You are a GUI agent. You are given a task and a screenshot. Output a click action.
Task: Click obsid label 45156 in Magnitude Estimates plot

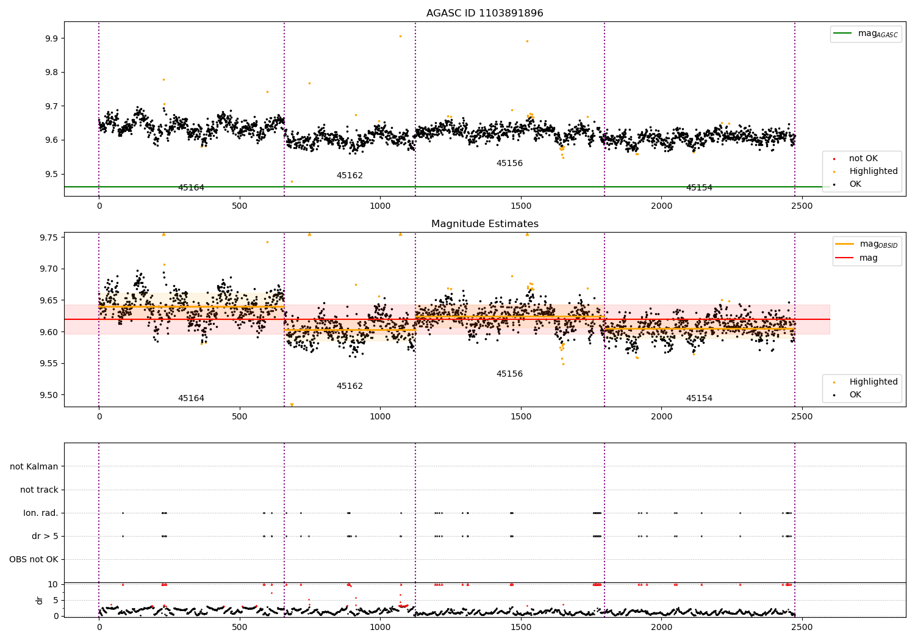pyautogui.click(x=509, y=374)
